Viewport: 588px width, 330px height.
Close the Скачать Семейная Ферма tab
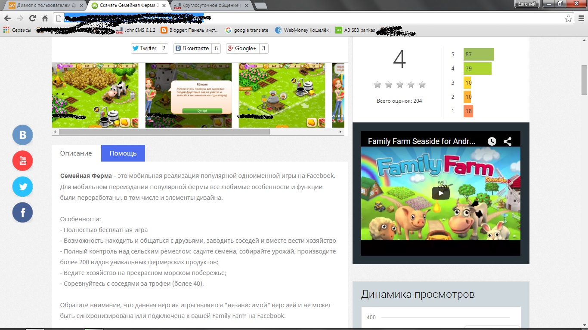[164, 5]
